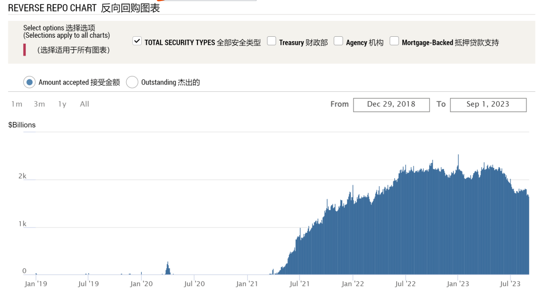Click the Jul '21 x-axis label
537x294 pixels.
300,284
